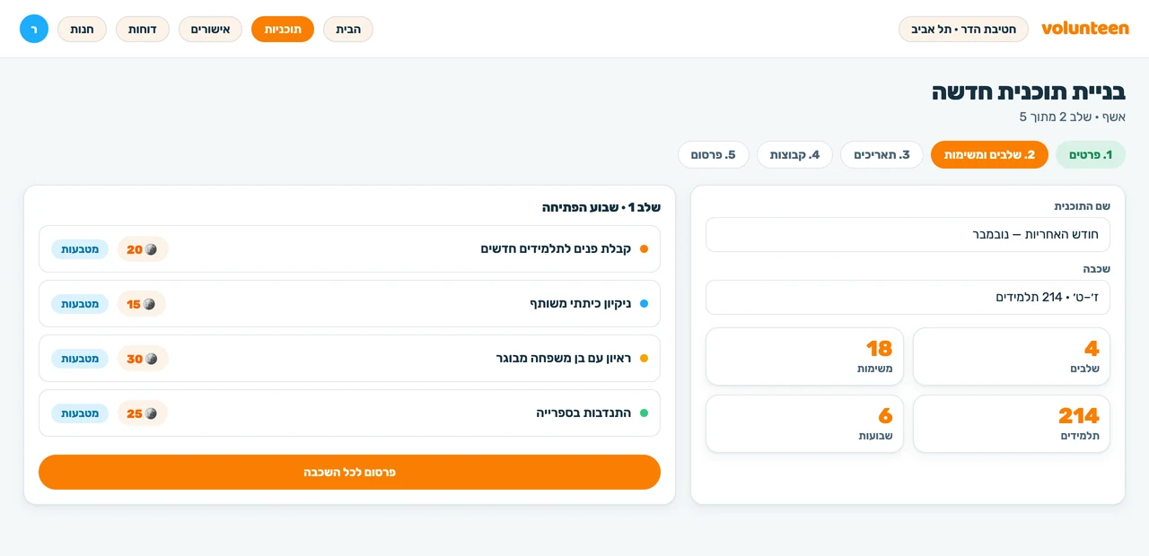
Task: Click the subtitle שלב 2 מתוך 5
Action: (x=1057, y=117)
